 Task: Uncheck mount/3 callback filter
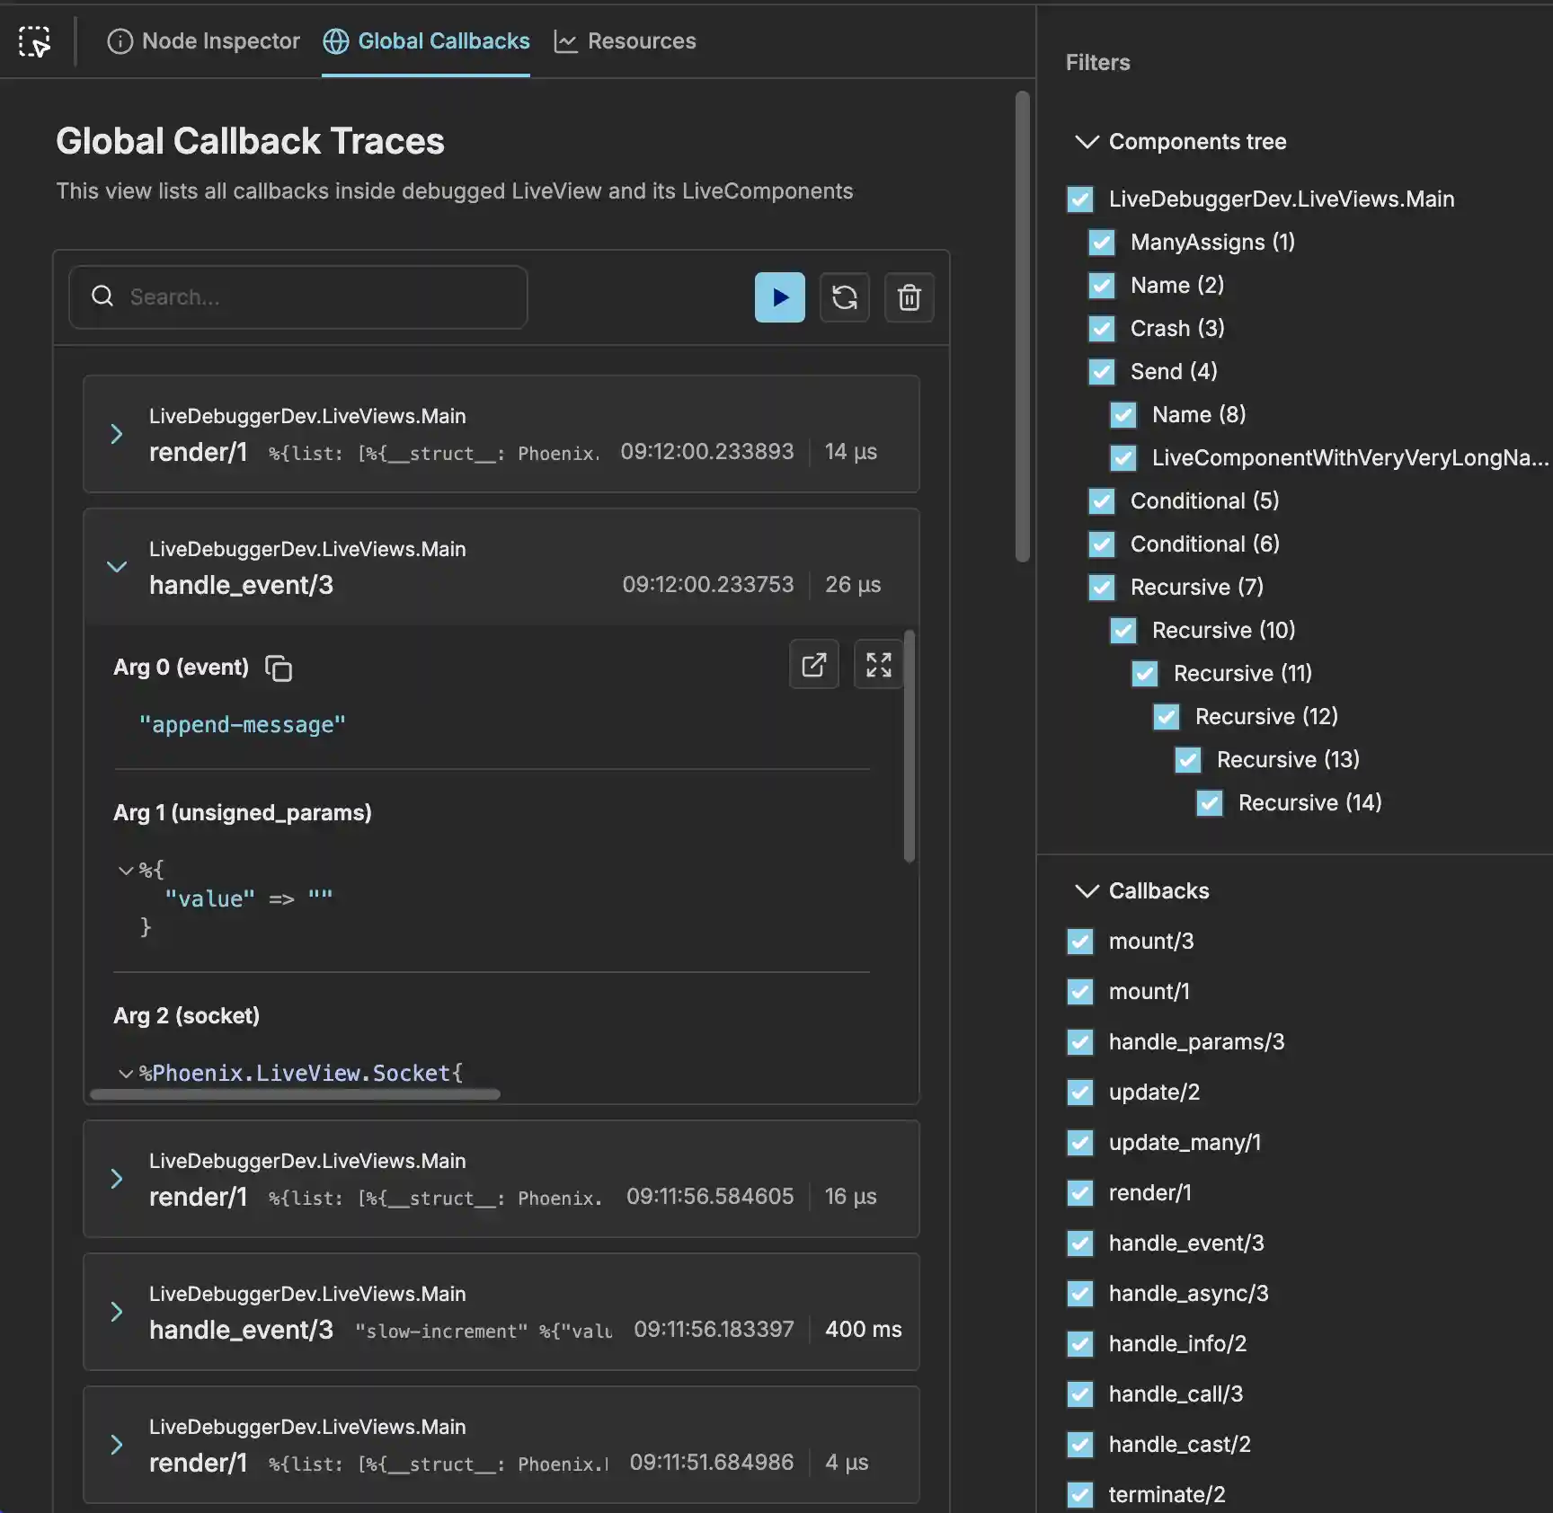[x=1080, y=942]
